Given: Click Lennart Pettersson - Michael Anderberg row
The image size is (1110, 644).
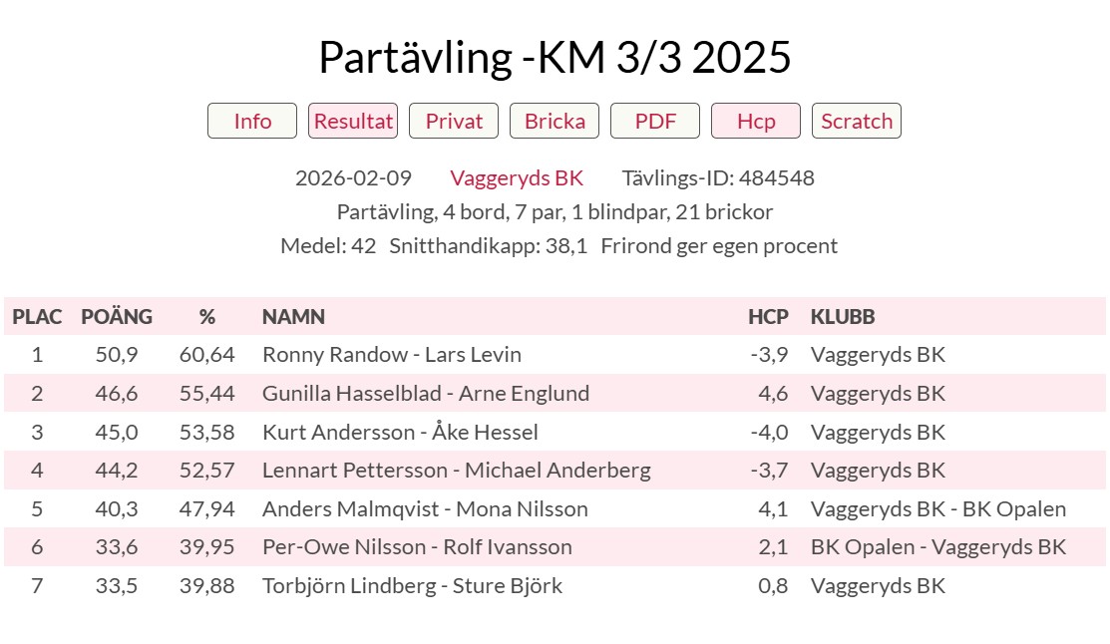Looking at the screenshot, I should 456,471.
